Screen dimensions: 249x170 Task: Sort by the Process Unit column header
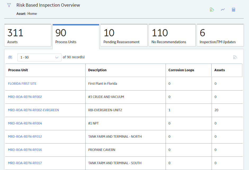pyautogui.click(x=45, y=70)
